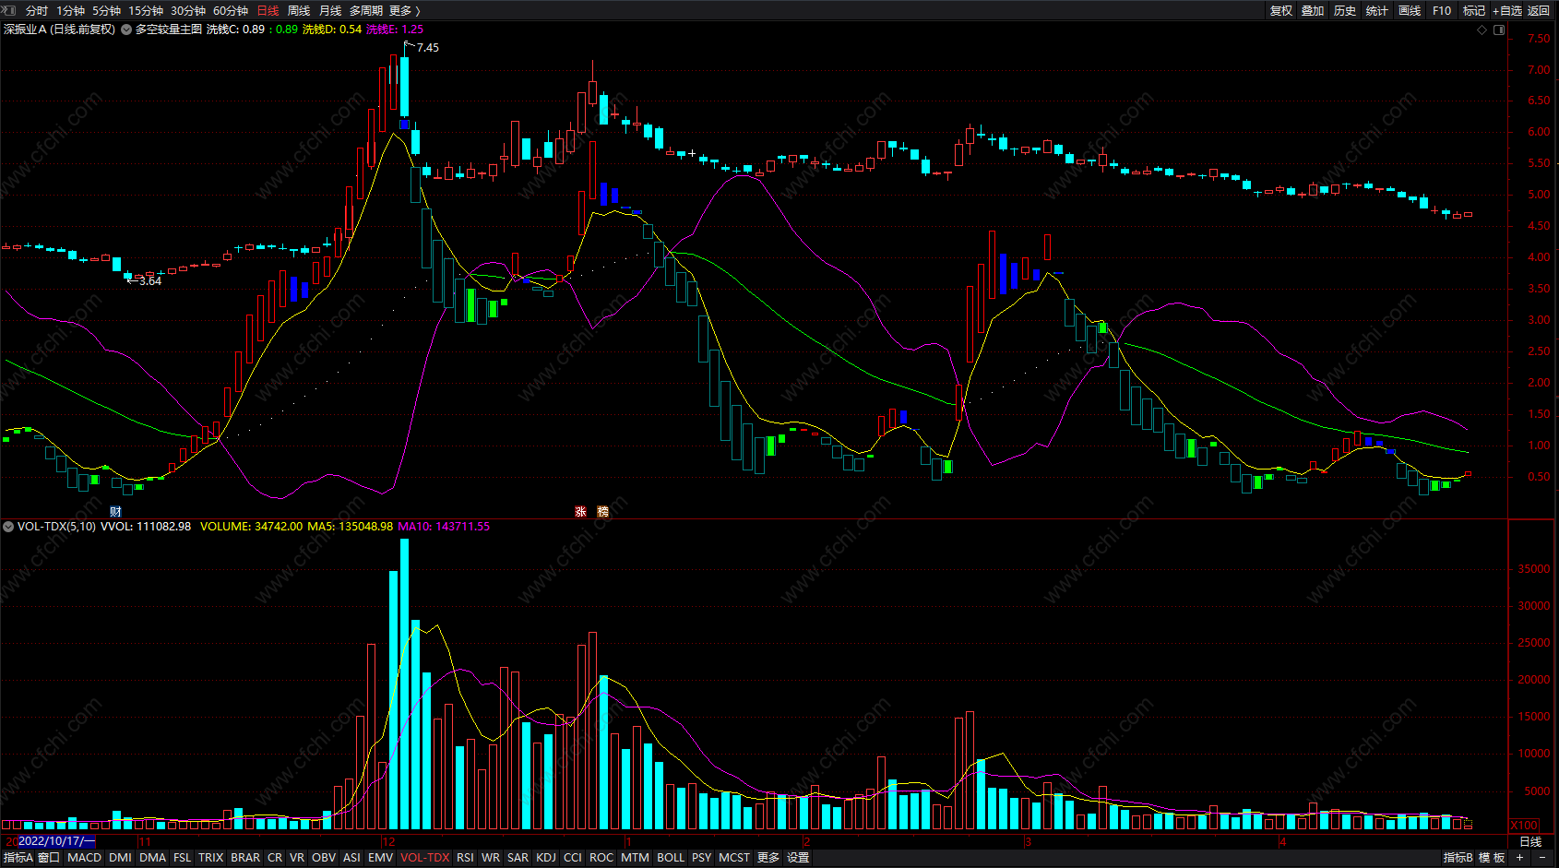This screenshot has width=1559, height=868.
Task: Select the 1分钟 period
Action: point(70,11)
